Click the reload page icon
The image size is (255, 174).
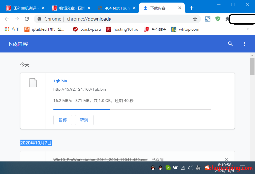point(27,19)
